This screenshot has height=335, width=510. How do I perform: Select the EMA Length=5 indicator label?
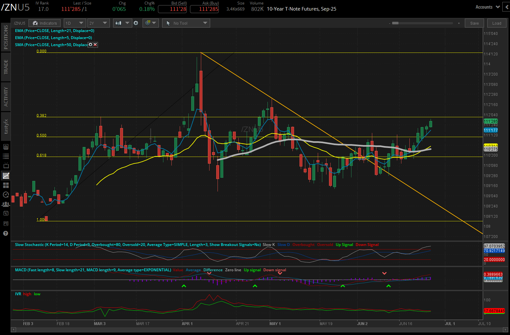point(53,38)
